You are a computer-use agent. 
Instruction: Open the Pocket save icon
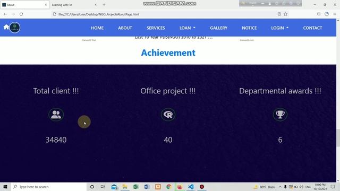(x=319, y=14)
